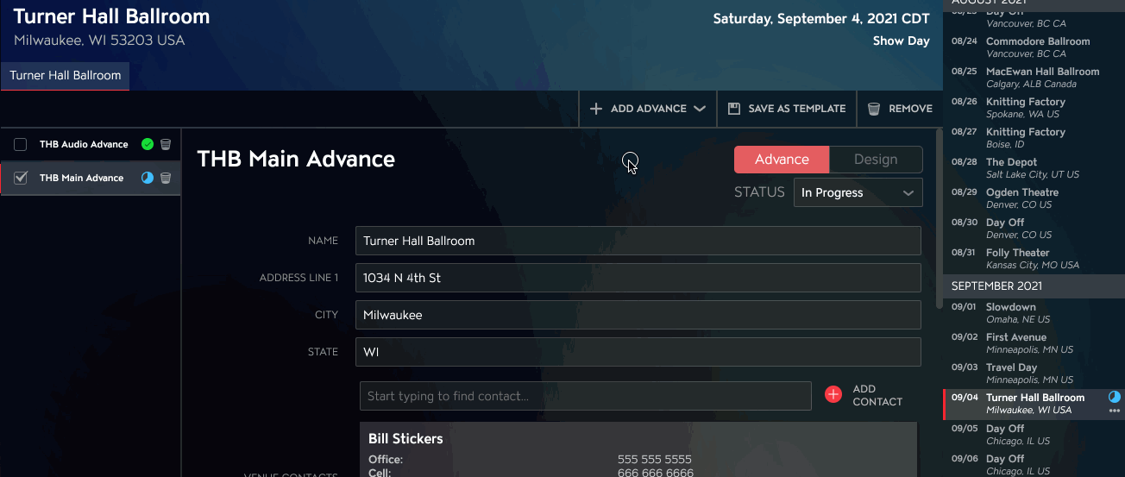Open 08/28 The Depot schedule entry
The image size is (1125, 477).
tap(1034, 168)
